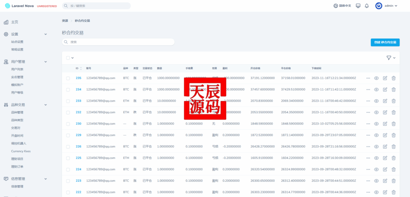This screenshot has height=197, width=410.
Task: Delete trade 234
Action: tap(394, 89)
